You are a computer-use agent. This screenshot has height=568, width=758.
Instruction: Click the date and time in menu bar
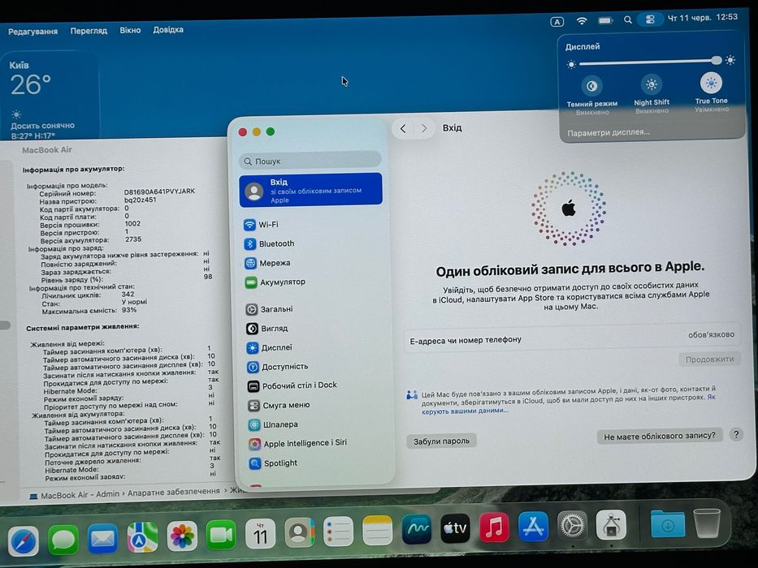(703, 18)
